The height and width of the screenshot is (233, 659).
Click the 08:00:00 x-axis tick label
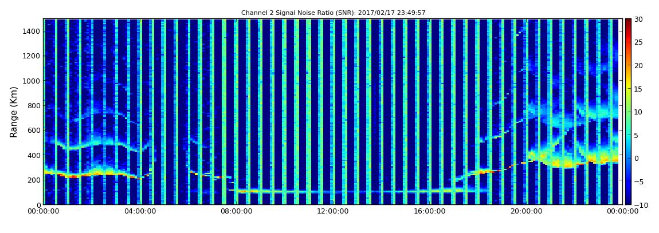[x=237, y=212]
